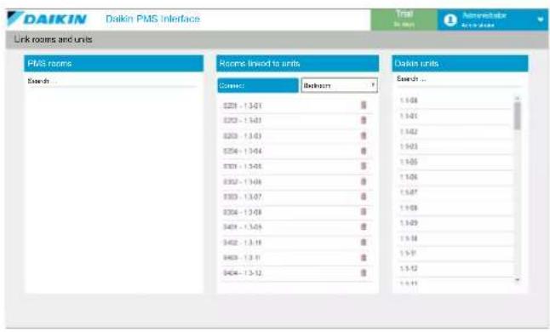Delete the 0204 room link

coord(364,151)
